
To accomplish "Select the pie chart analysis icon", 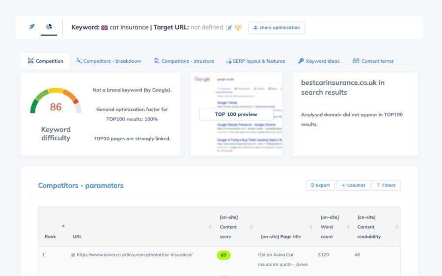I will pos(49,27).
